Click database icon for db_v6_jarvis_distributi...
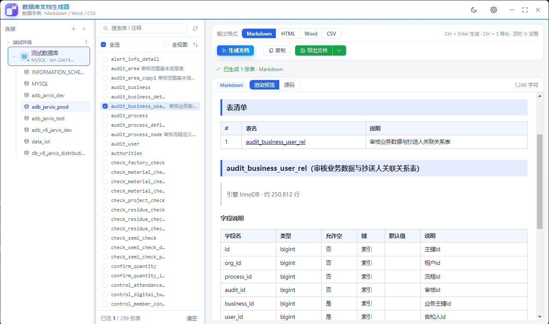549x324 pixels. (x=27, y=153)
